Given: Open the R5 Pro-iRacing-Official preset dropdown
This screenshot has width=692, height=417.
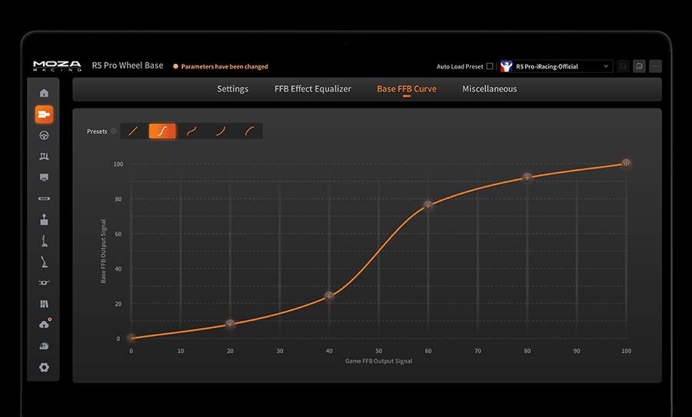Looking at the screenshot, I should [x=557, y=66].
